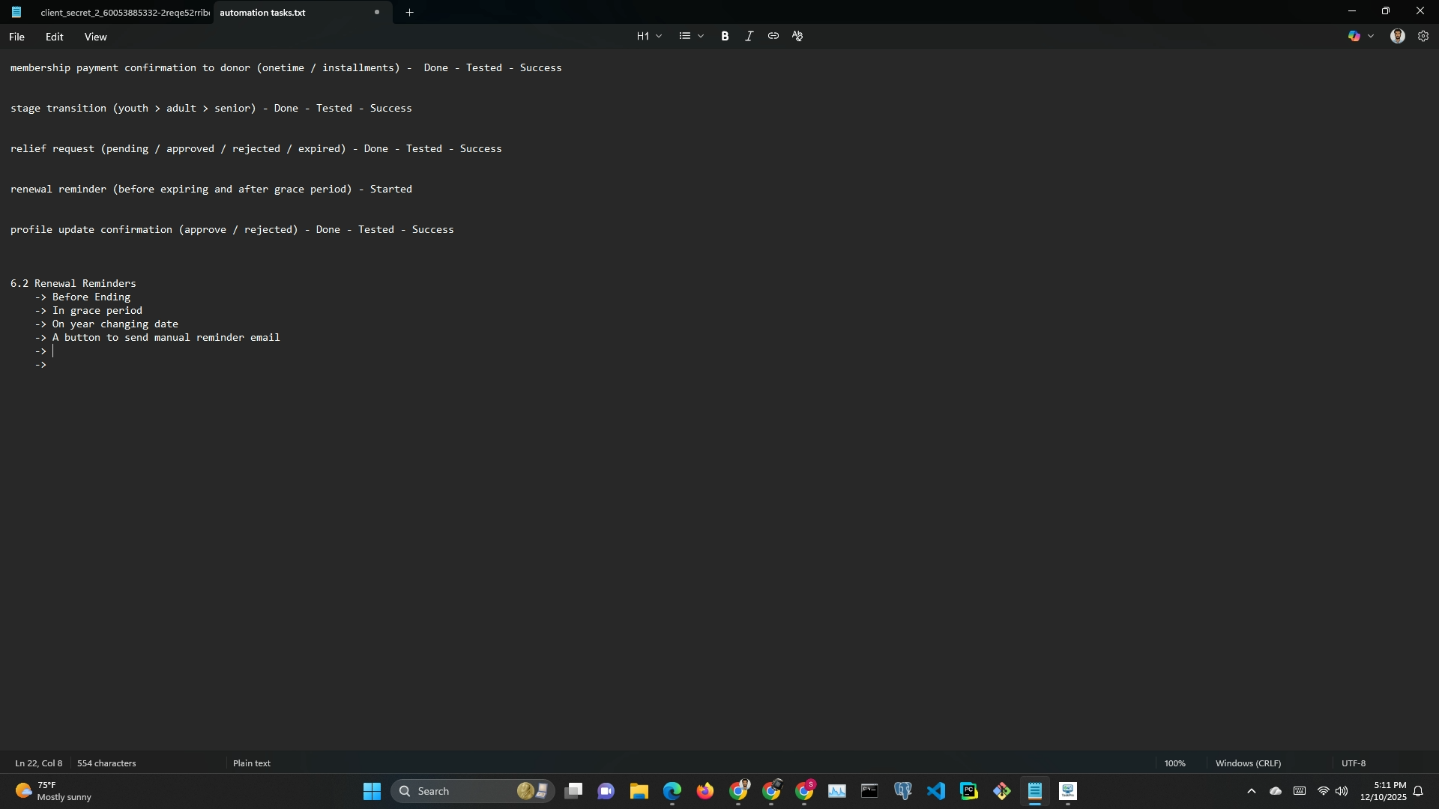The height and width of the screenshot is (809, 1439).
Task: Switch to the client_secret_2 tab
Action: pos(124,13)
